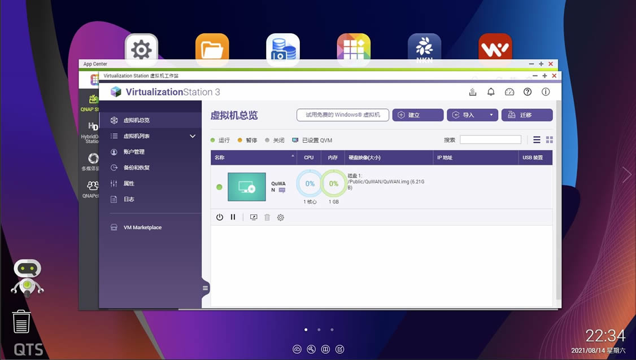The image size is (636, 360).
Task: Open the desktop trash can
Action: point(21,322)
